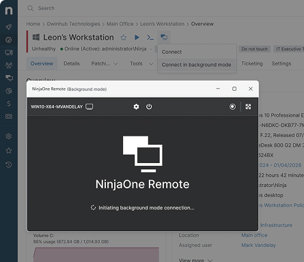This screenshot has height=262, width=304.
Task: Open the Main office location link
Action: click(x=254, y=235)
